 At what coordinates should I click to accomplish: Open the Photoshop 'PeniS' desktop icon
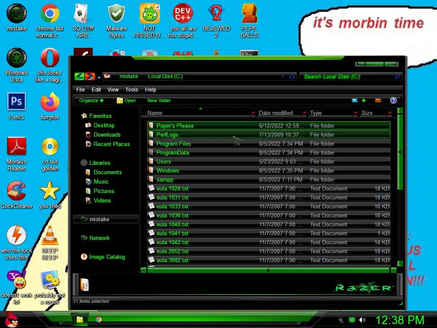[17, 106]
